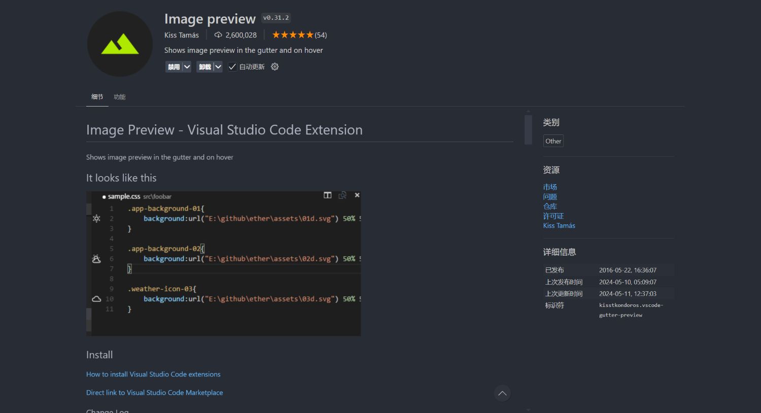Open How to install VS Code extensions link

pyautogui.click(x=153, y=374)
